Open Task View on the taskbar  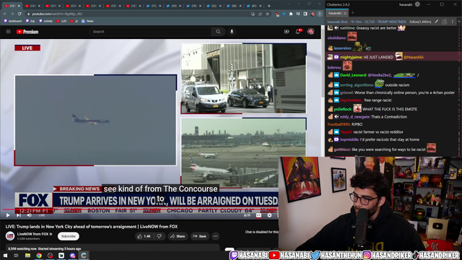tap(16, 256)
